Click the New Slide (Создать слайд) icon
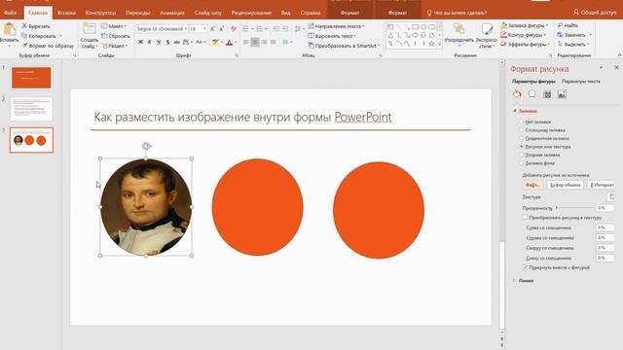The height and width of the screenshot is (350, 623). click(90, 28)
